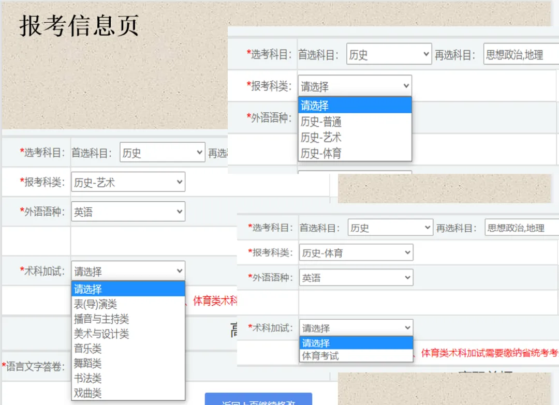Select the 历史-普通 option
Image resolution: width=559 pixels, height=405 pixels.
pyautogui.click(x=355, y=122)
